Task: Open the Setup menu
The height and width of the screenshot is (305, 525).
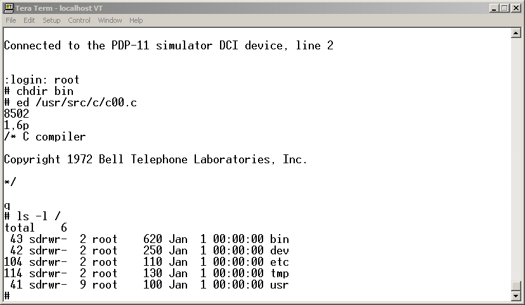Action: [51, 20]
